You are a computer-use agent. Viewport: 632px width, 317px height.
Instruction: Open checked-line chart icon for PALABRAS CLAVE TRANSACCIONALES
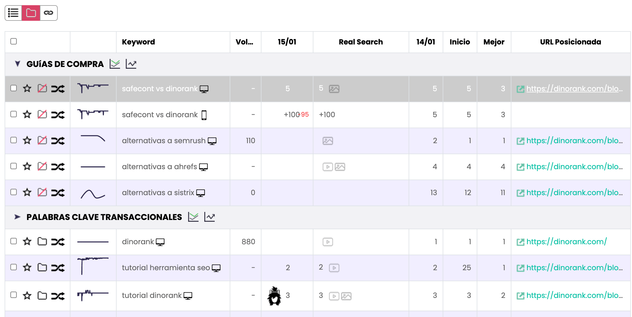point(193,217)
